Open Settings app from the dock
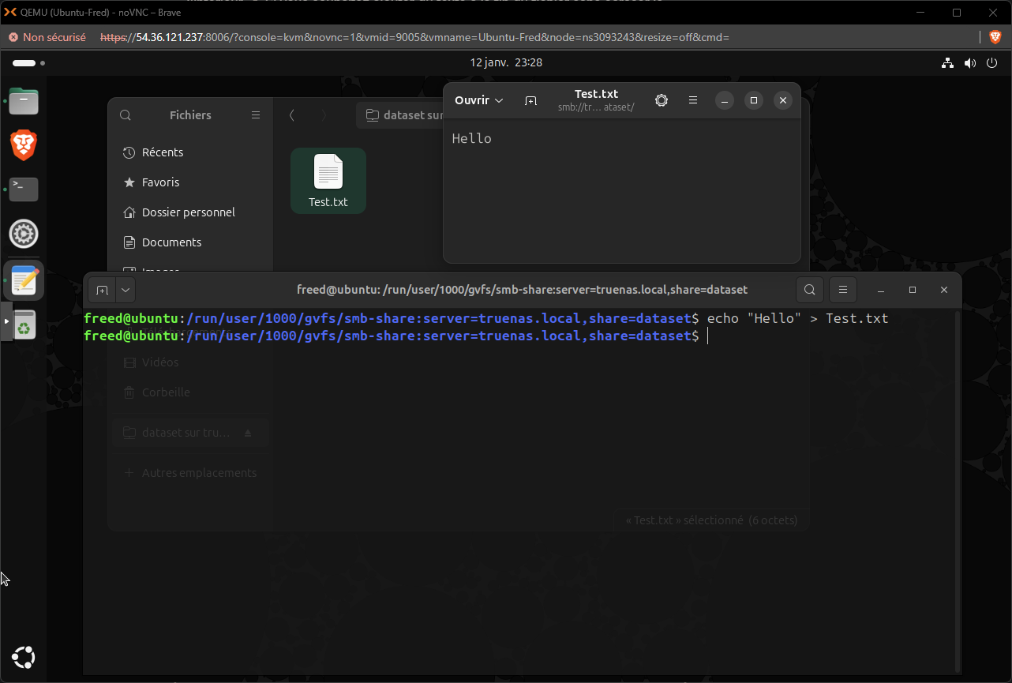The image size is (1012, 683). pos(24,234)
